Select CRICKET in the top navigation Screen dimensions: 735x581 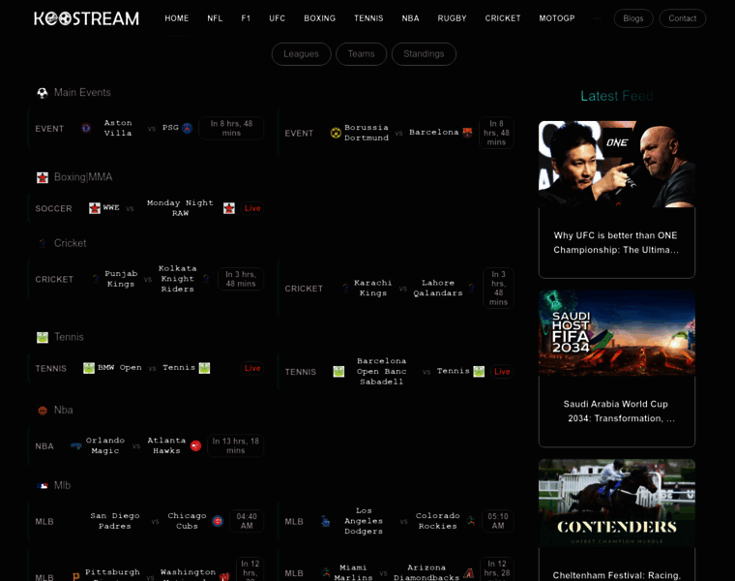[x=503, y=18]
